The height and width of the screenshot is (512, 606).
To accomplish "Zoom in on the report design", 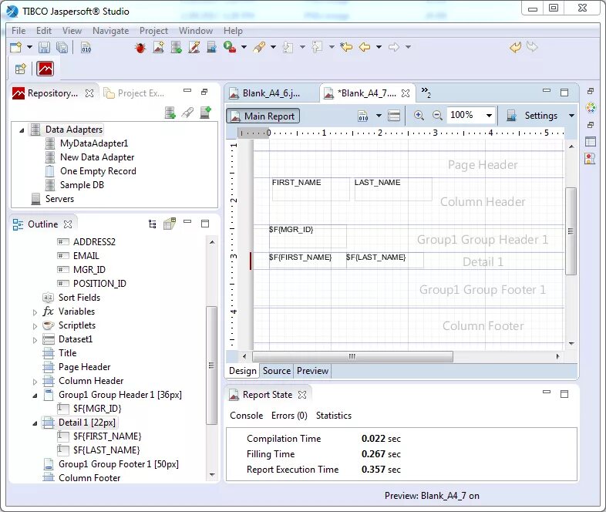I will (x=419, y=115).
